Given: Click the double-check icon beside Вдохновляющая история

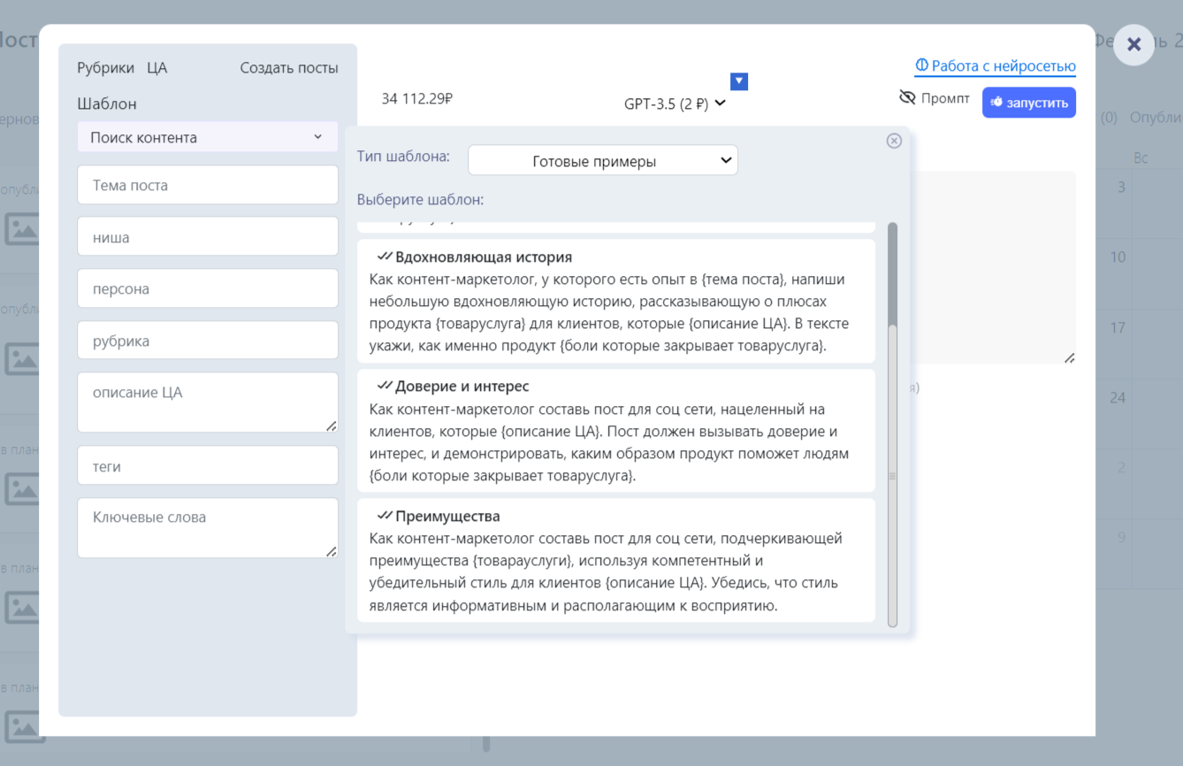Looking at the screenshot, I should pos(385,257).
